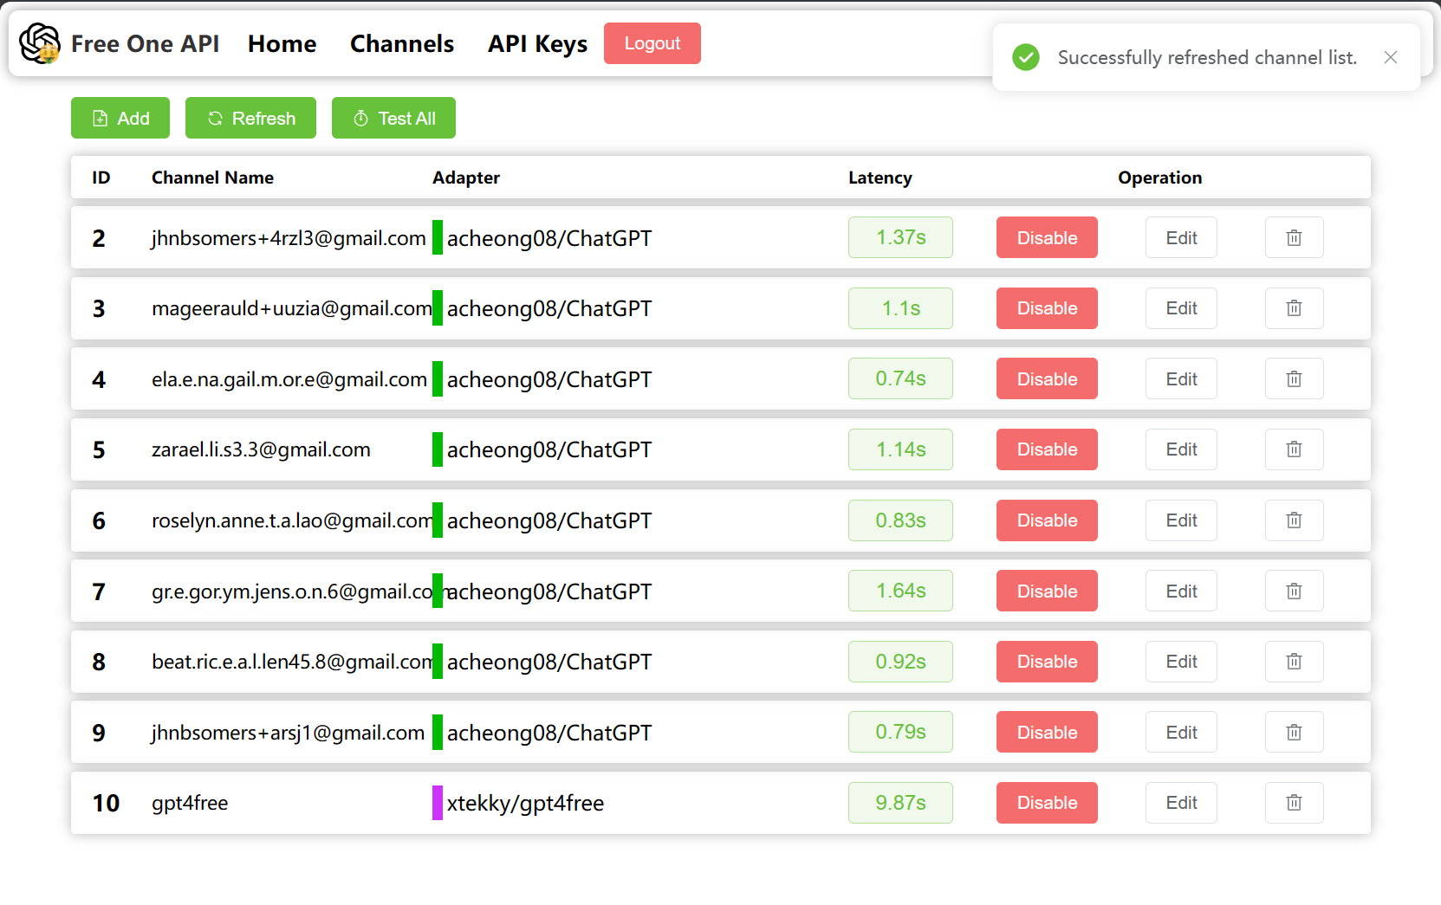1441x905 pixels.
Task: Go to the API Keys page
Action: tap(537, 43)
